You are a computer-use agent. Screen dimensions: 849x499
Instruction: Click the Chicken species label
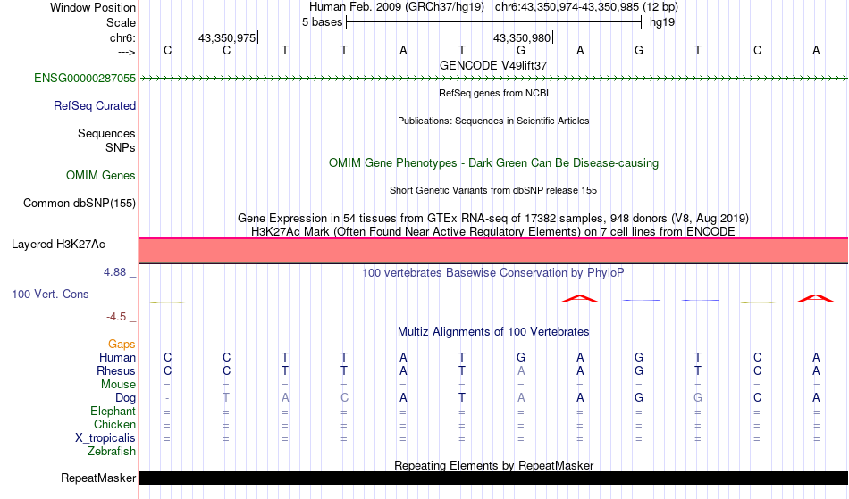click(x=114, y=424)
